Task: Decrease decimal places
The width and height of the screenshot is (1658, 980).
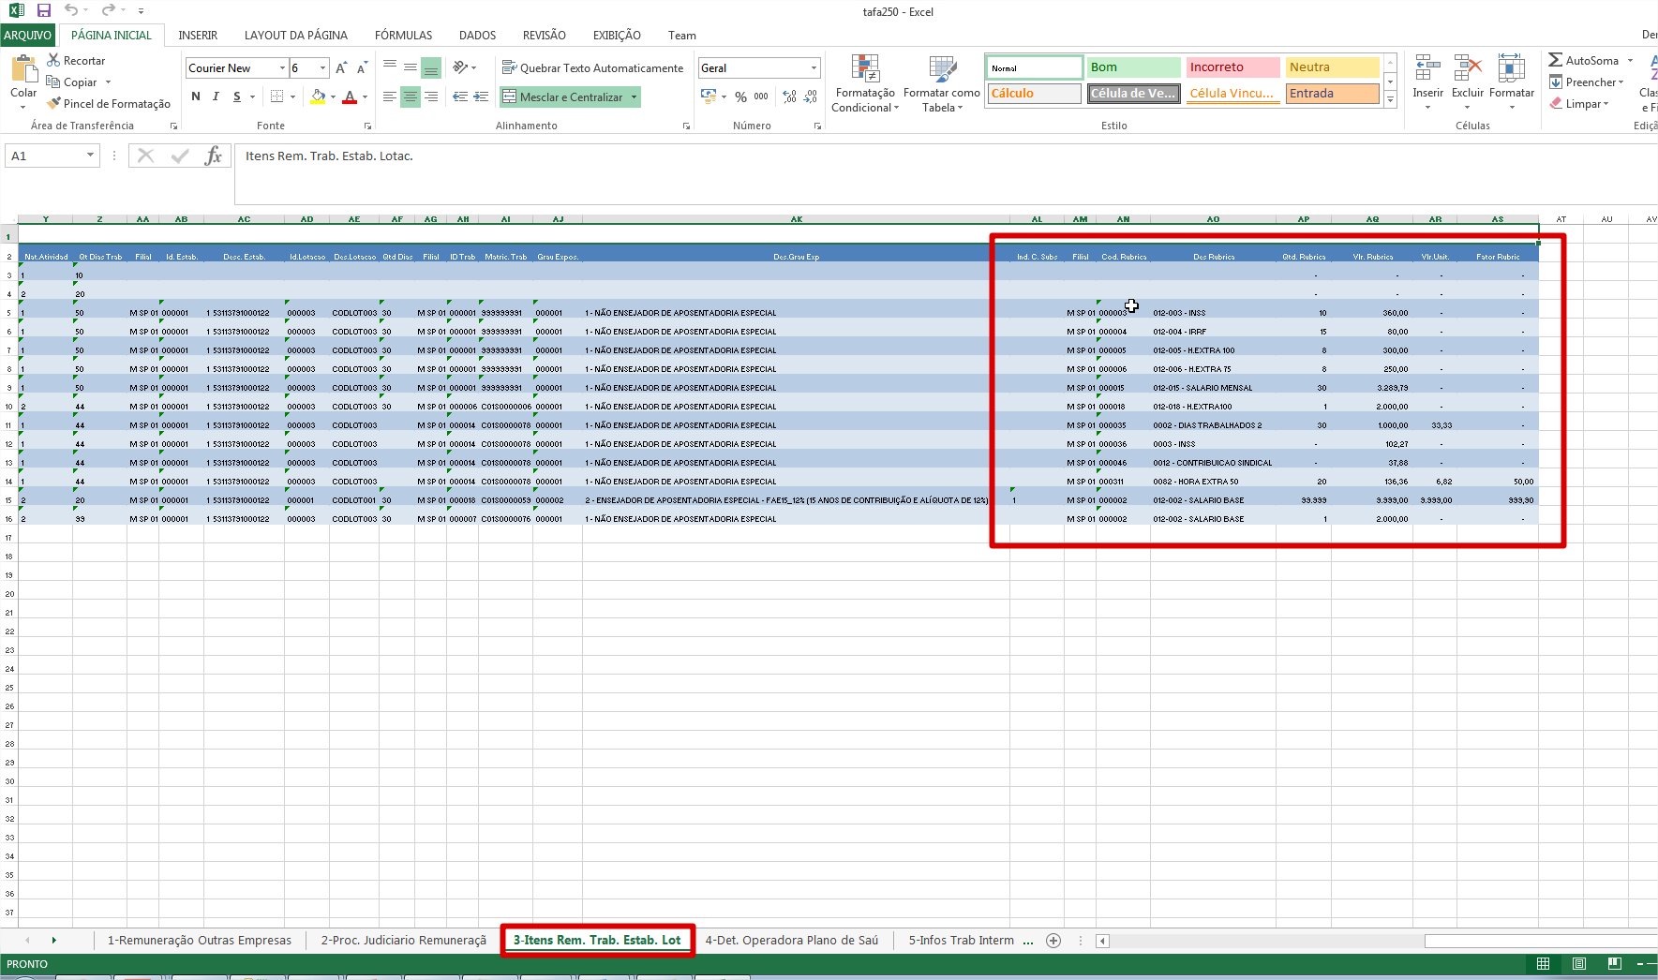Action: pos(811,97)
